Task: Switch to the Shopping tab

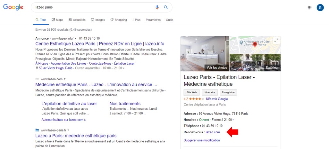Action: click(x=119, y=20)
